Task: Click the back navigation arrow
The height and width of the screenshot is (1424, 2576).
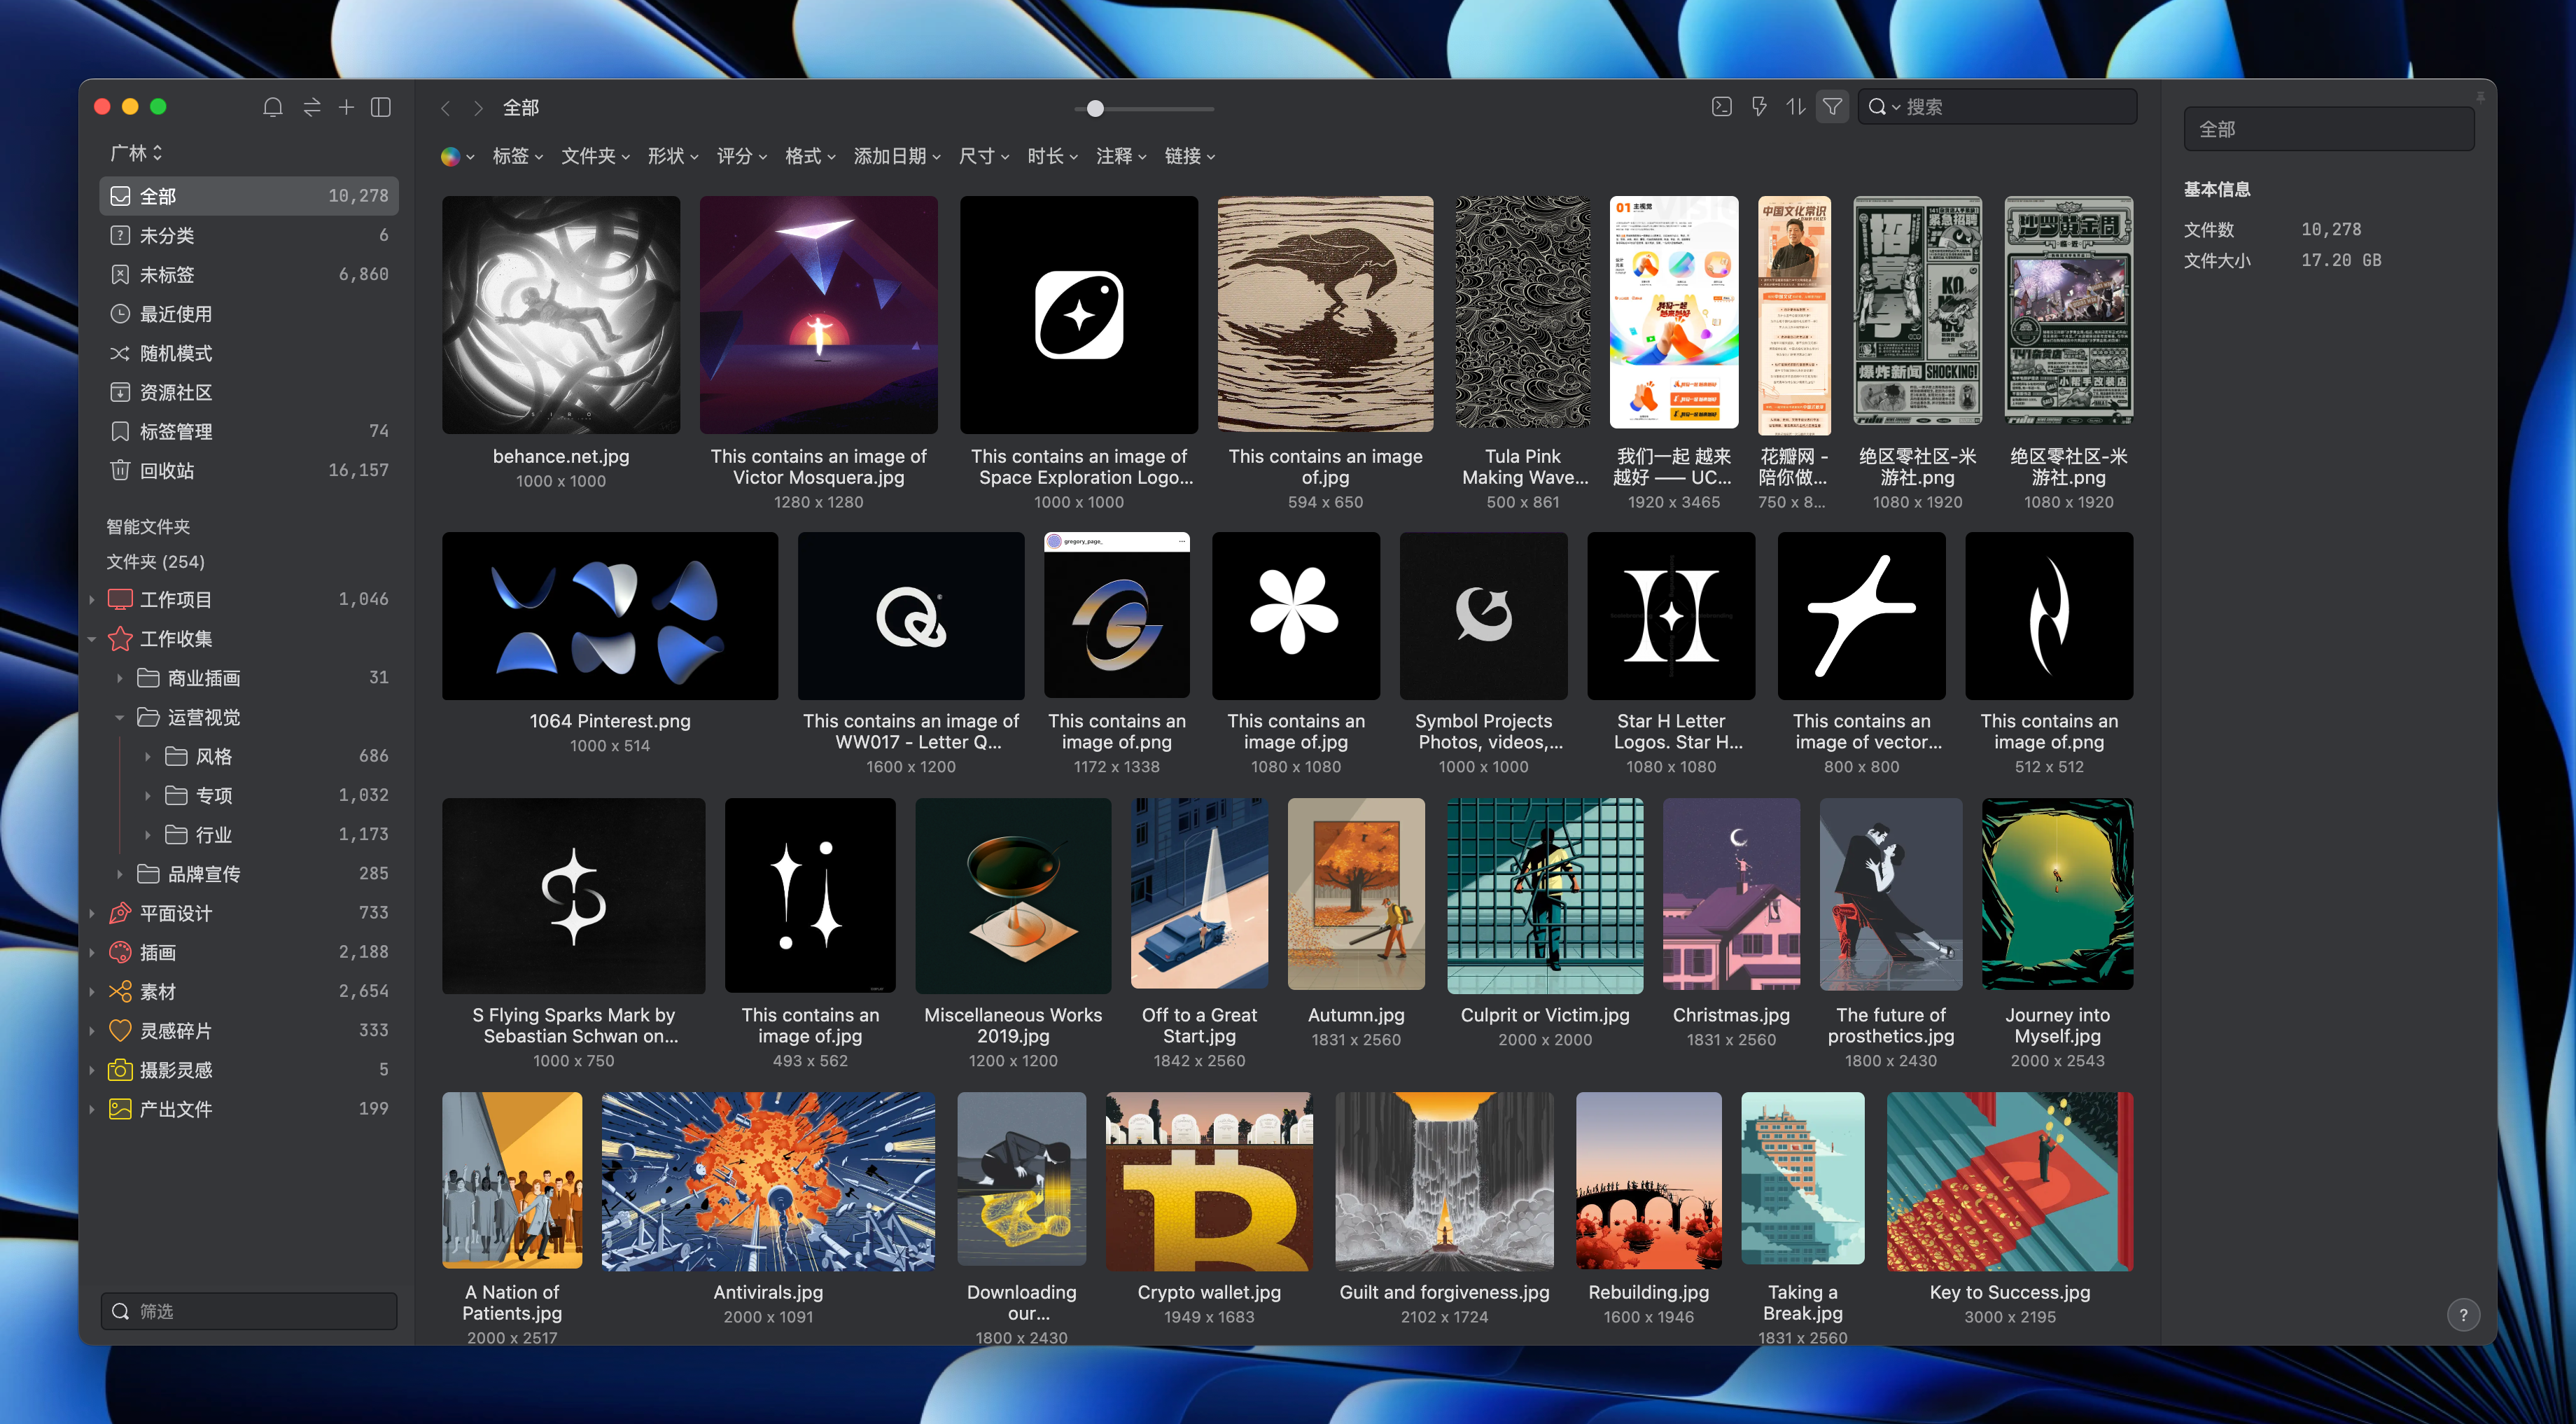Action: (x=446, y=108)
